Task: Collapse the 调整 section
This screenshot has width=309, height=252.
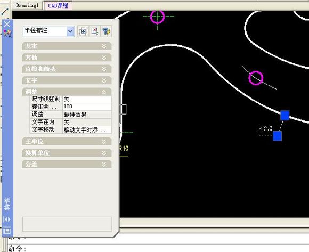Action: pos(67,92)
